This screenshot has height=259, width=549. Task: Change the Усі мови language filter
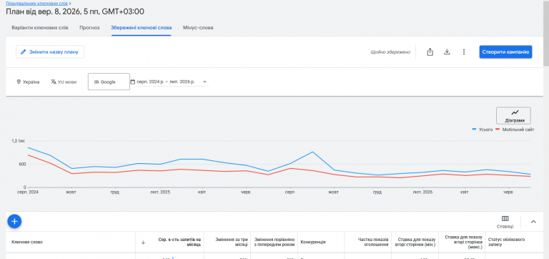coord(64,82)
